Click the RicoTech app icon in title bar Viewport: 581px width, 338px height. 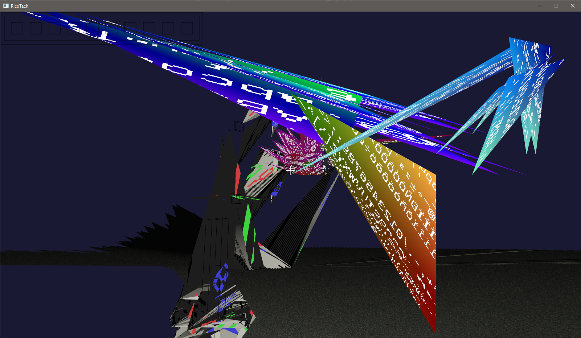point(6,6)
